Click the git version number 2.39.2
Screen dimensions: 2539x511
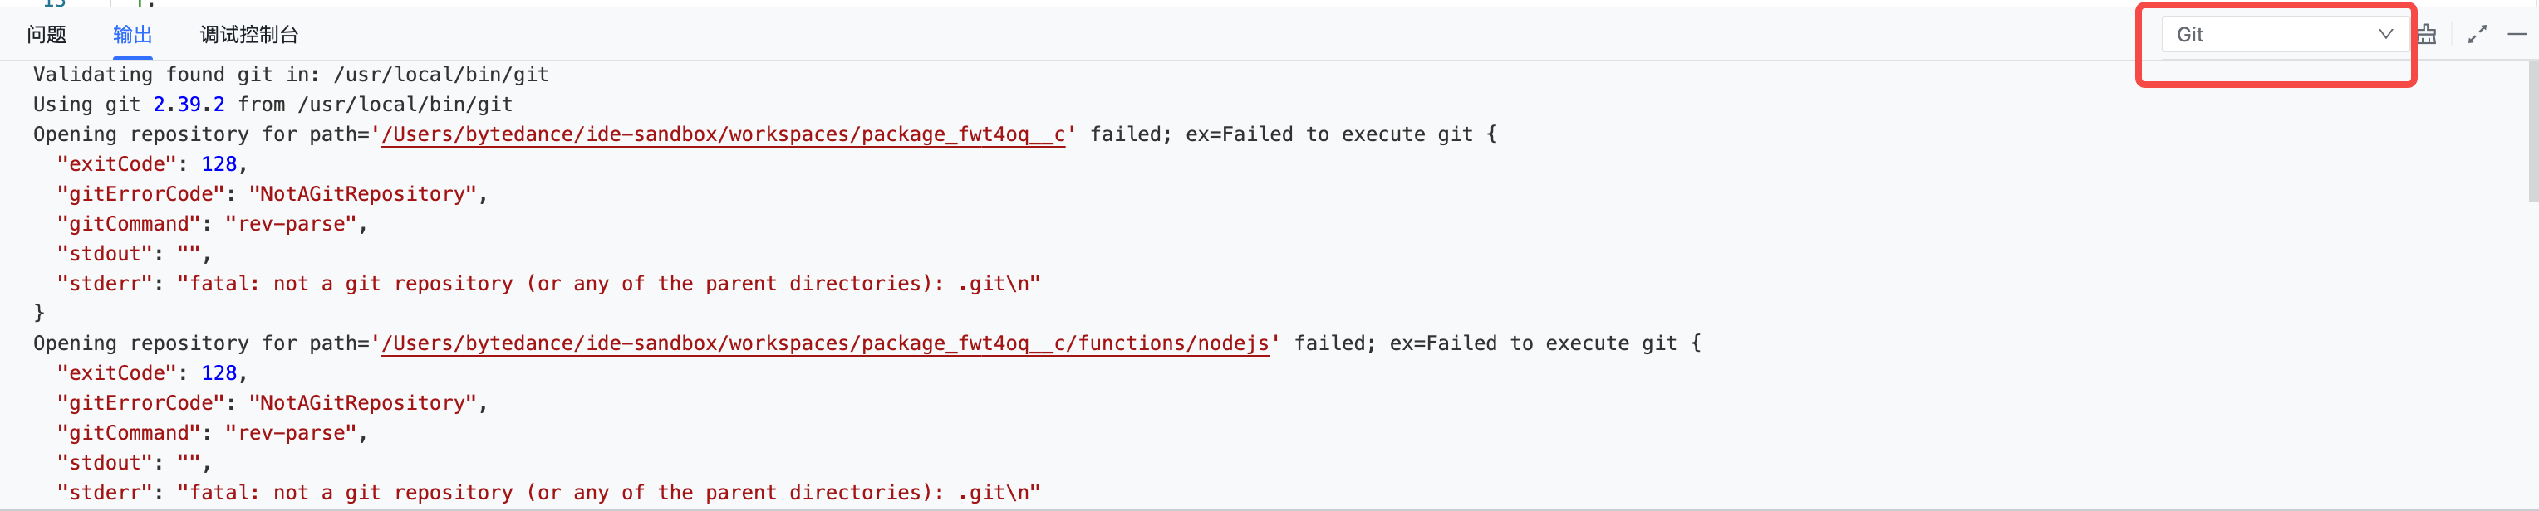pos(189,104)
